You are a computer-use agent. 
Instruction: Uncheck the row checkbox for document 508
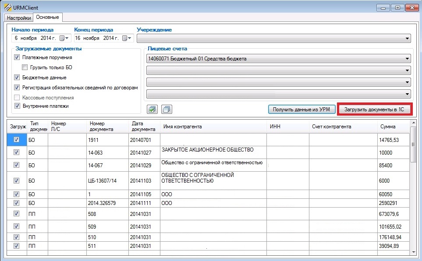[x=16, y=214]
